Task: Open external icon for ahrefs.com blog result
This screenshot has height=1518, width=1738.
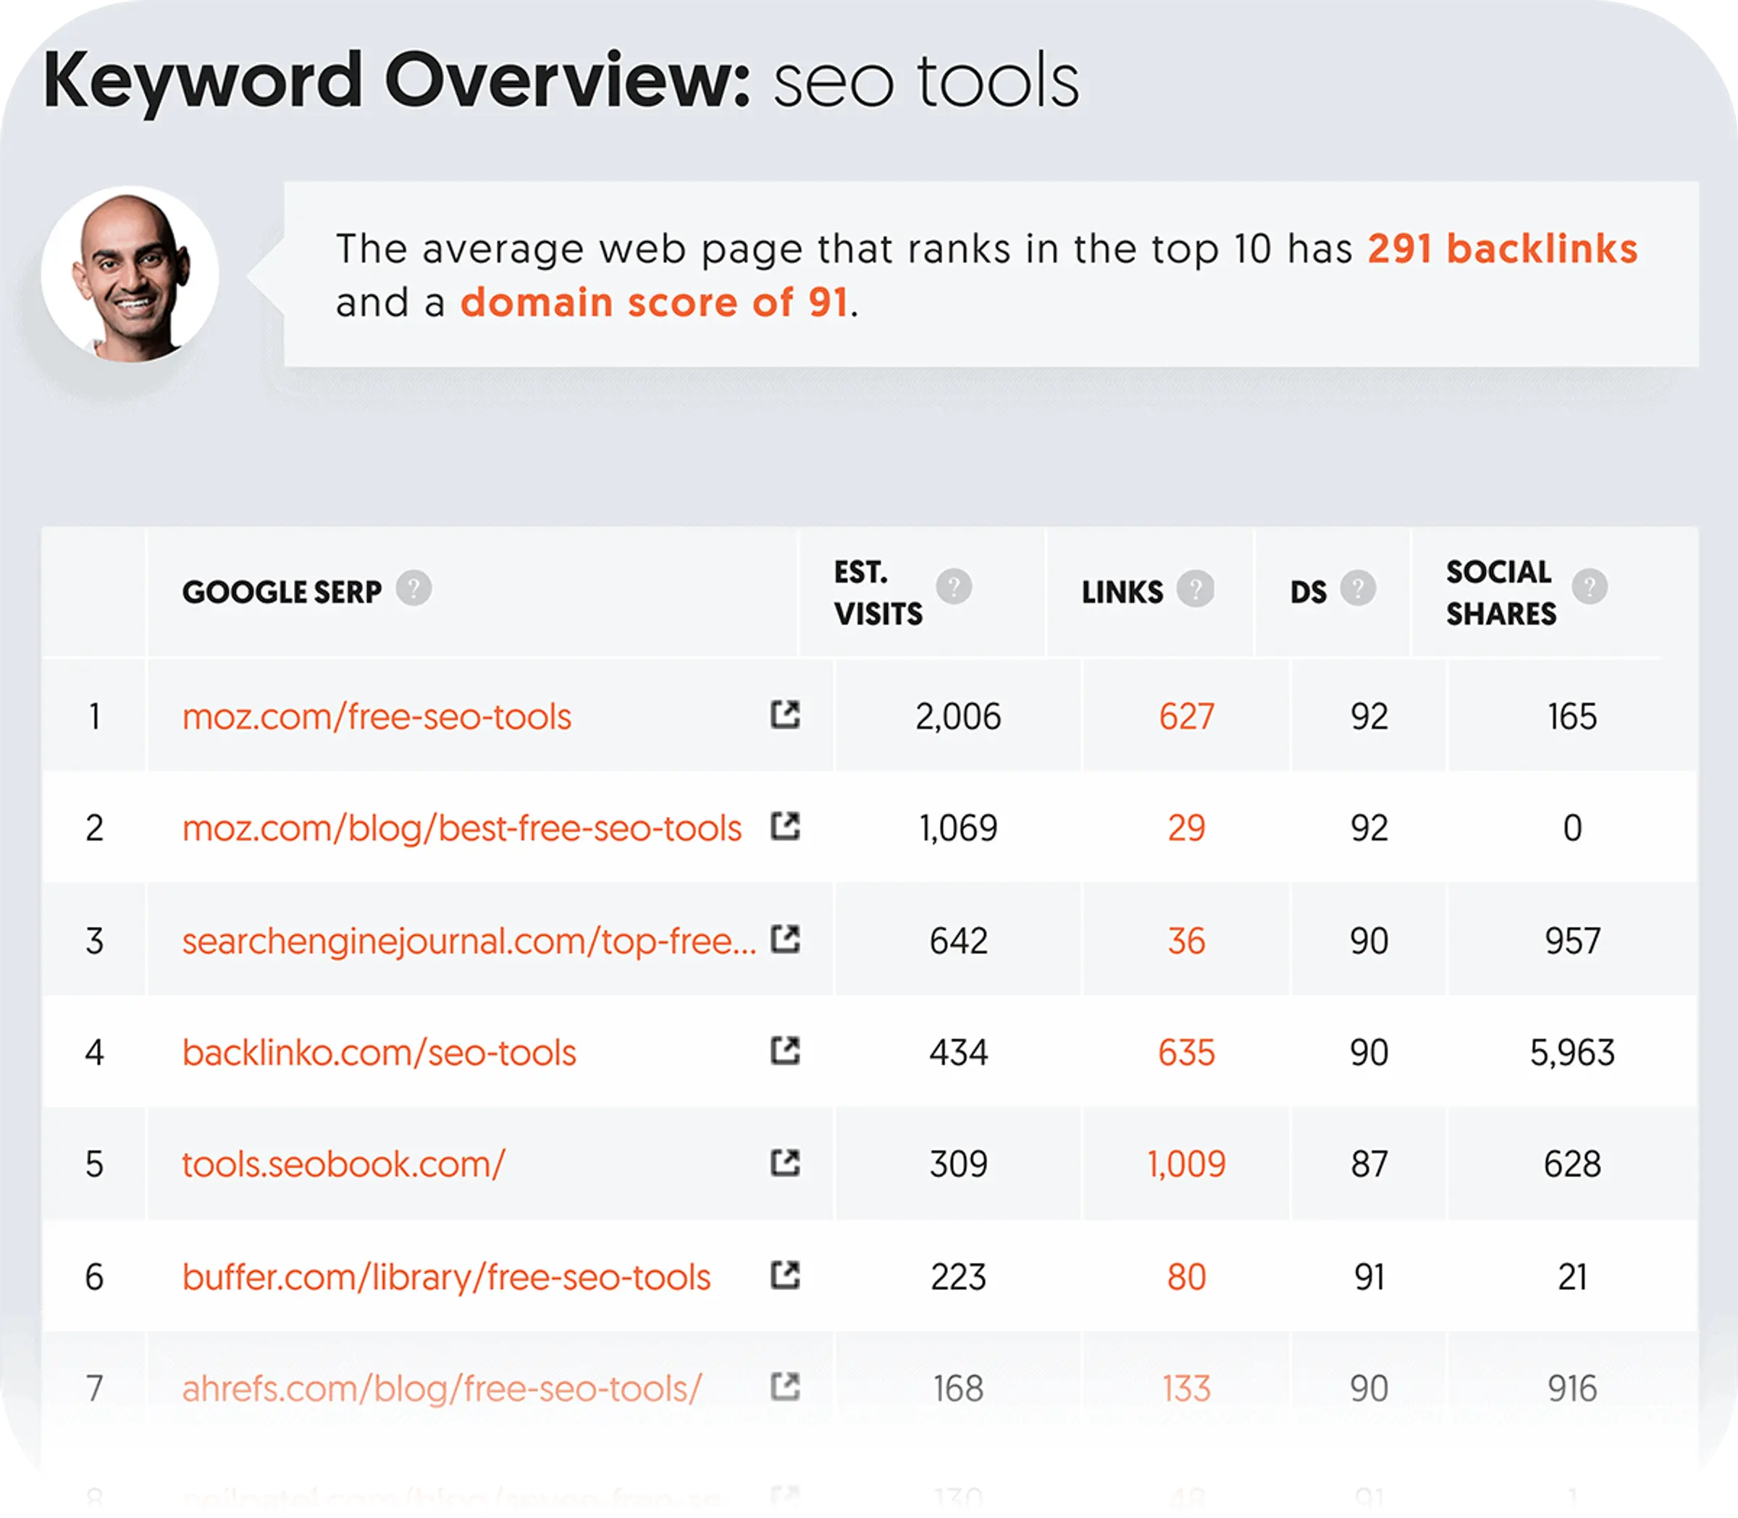Action: [785, 1387]
